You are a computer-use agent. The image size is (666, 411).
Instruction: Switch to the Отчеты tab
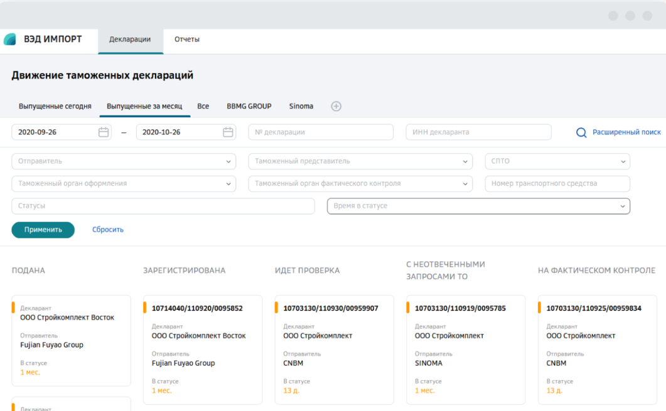(187, 40)
